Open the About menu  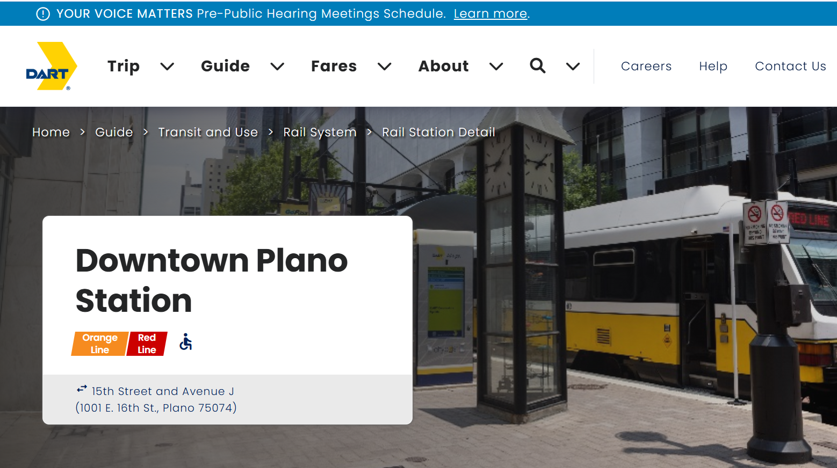(x=443, y=66)
